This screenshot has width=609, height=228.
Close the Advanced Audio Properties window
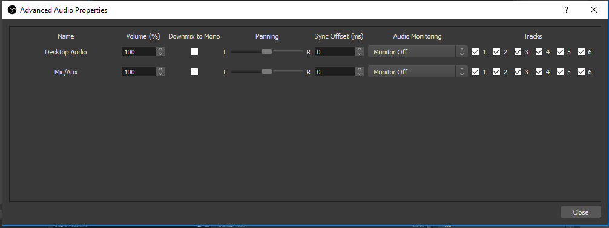click(x=594, y=10)
